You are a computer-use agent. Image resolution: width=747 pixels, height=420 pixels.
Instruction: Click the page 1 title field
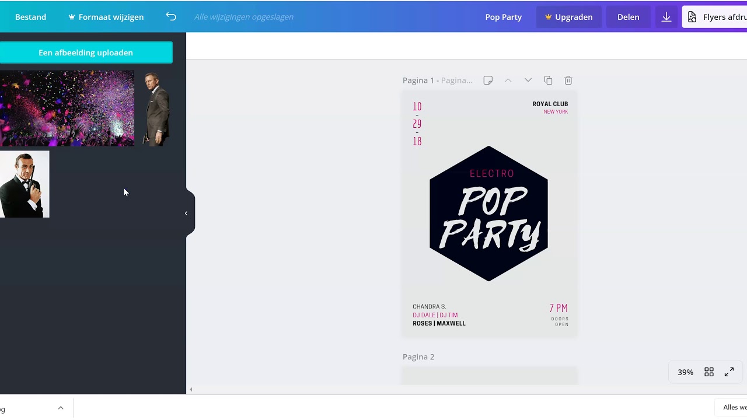[x=457, y=80]
